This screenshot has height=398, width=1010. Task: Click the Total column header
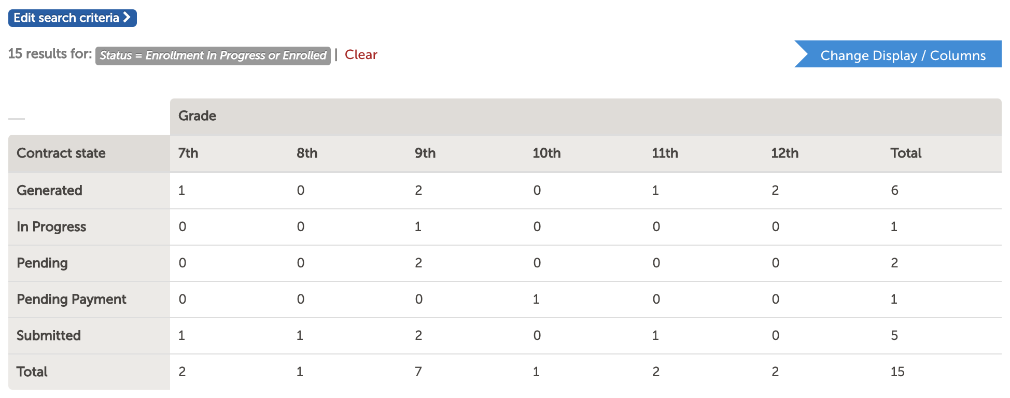[x=906, y=153]
